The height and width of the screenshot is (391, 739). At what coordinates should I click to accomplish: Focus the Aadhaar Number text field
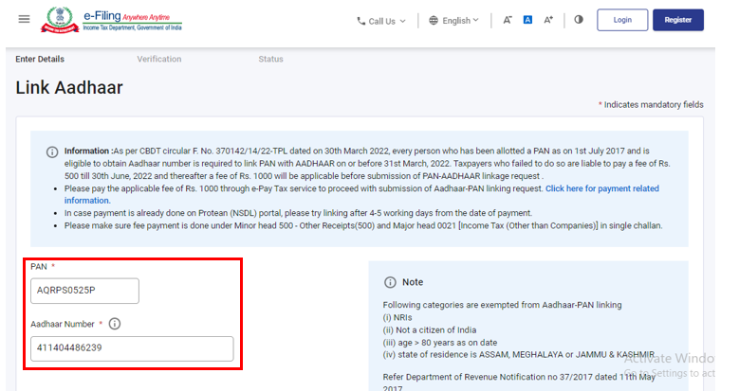point(132,348)
